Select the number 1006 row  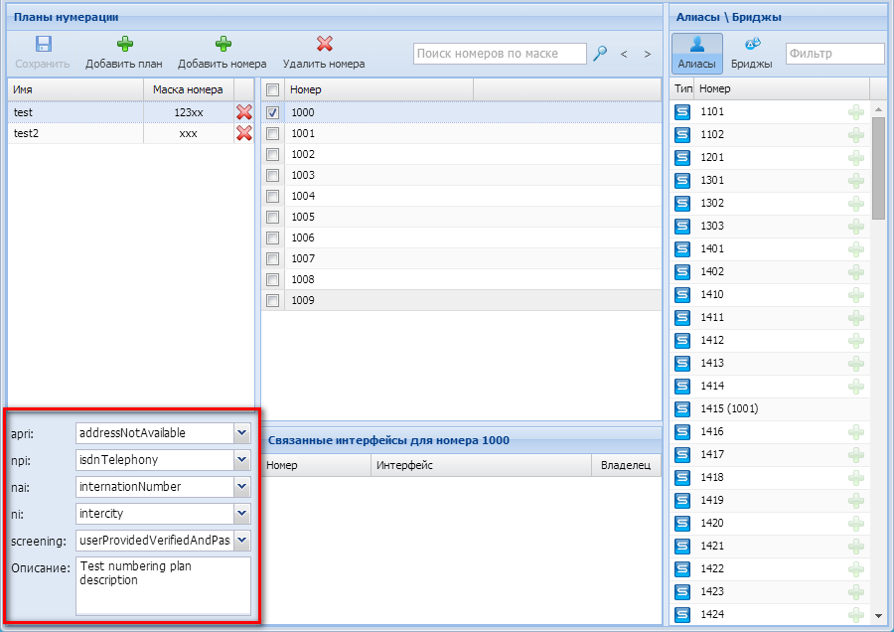pyautogui.click(x=461, y=237)
